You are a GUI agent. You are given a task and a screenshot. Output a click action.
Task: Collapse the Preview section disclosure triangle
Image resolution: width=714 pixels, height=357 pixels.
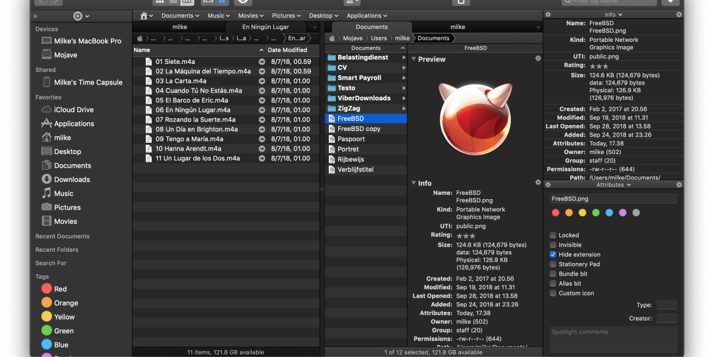pyautogui.click(x=413, y=59)
